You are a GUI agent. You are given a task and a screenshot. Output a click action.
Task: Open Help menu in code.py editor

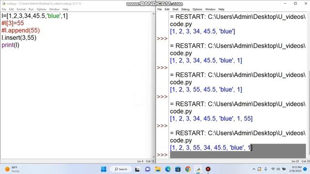click(x=65, y=9)
